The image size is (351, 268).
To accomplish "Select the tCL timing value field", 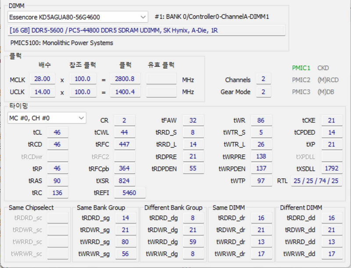I will 57,132.
